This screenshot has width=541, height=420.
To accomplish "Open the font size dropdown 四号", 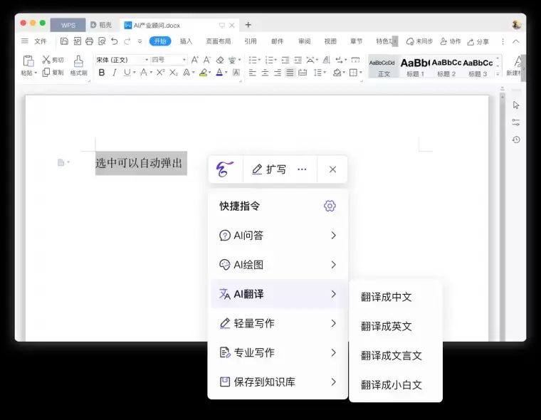I will pyautogui.click(x=168, y=60).
